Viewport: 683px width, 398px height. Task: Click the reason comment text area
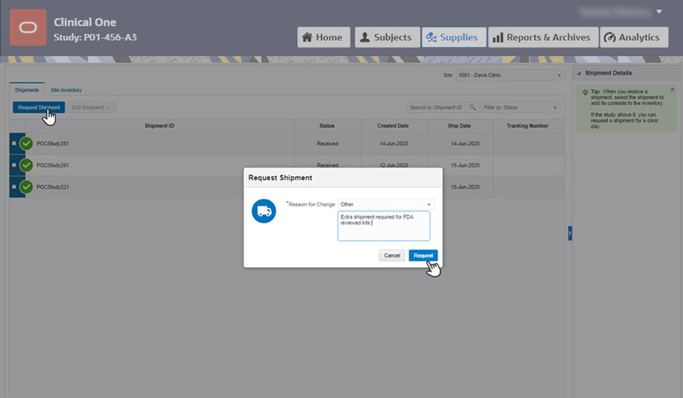(384, 226)
